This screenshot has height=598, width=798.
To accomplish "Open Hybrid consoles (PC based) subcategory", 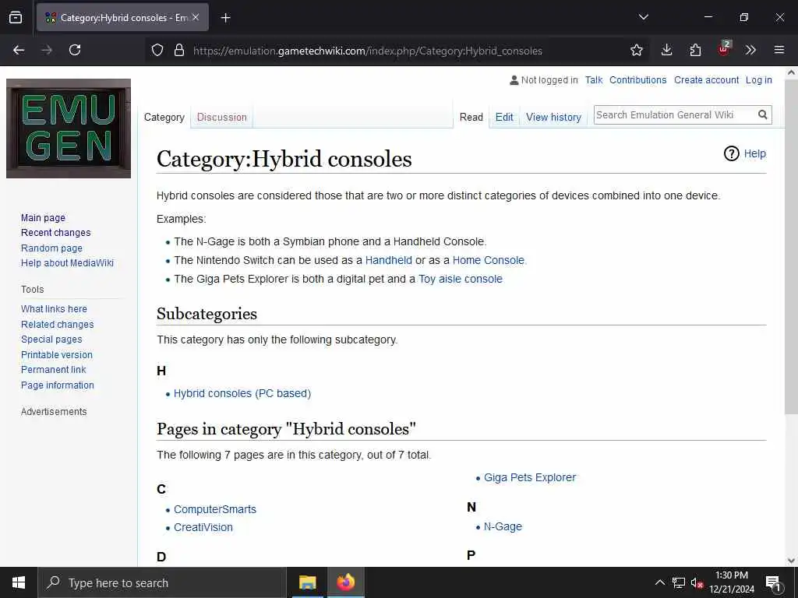I will [x=242, y=393].
